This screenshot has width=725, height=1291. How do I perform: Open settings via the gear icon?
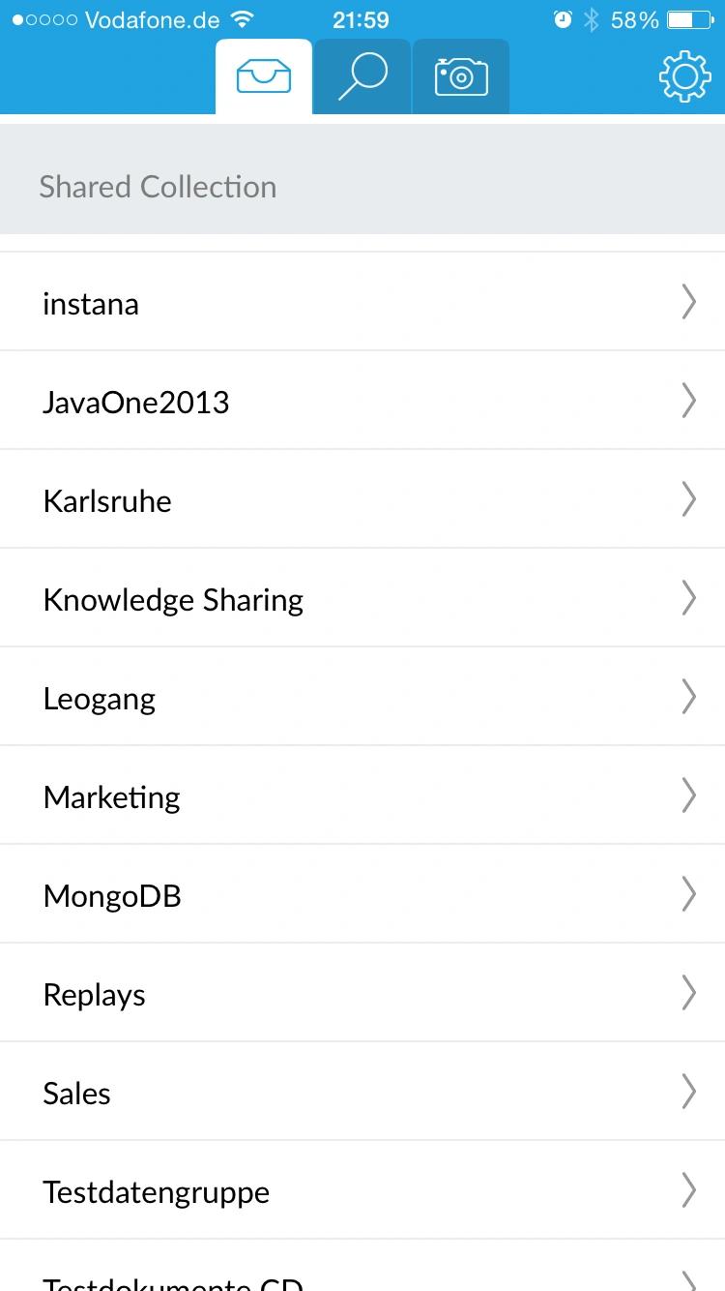(684, 76)
